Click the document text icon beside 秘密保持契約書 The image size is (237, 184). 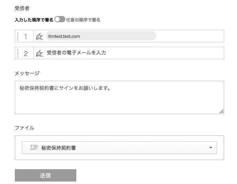(x=34, y=147)
